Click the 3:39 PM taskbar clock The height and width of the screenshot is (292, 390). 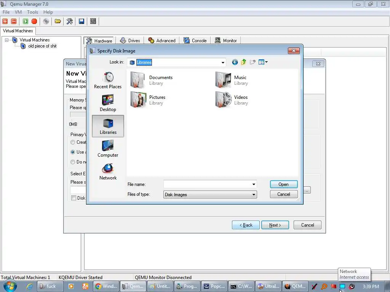(371, 287)
